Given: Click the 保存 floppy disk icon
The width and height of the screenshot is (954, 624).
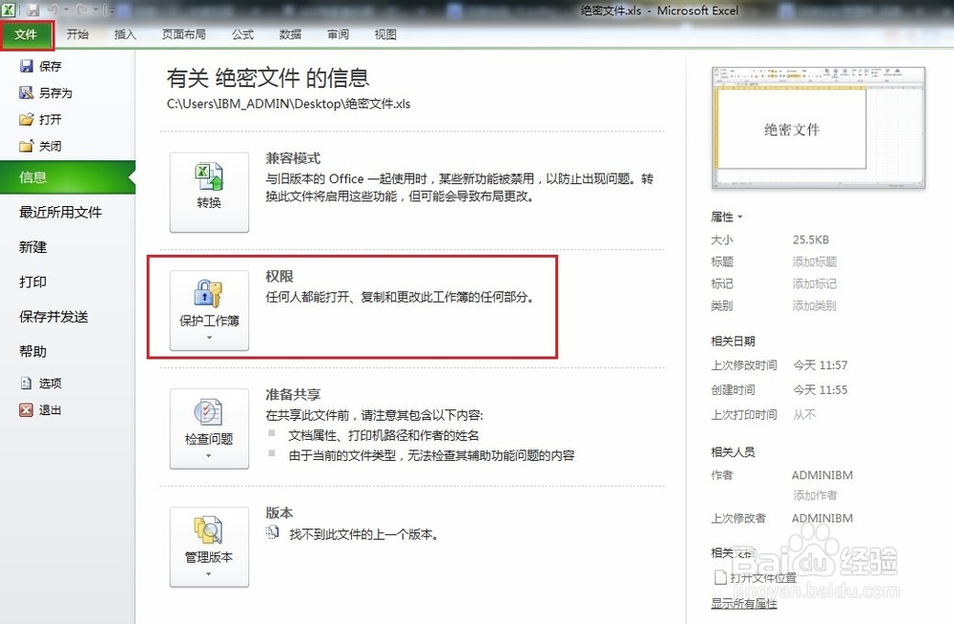Looking at the screenshot, I should pyautogui.click(x=26, y=66).
